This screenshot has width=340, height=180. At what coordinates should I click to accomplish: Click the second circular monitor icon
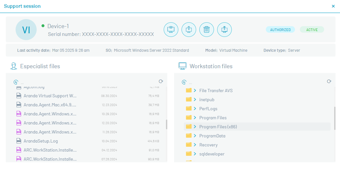coord(189,29)
